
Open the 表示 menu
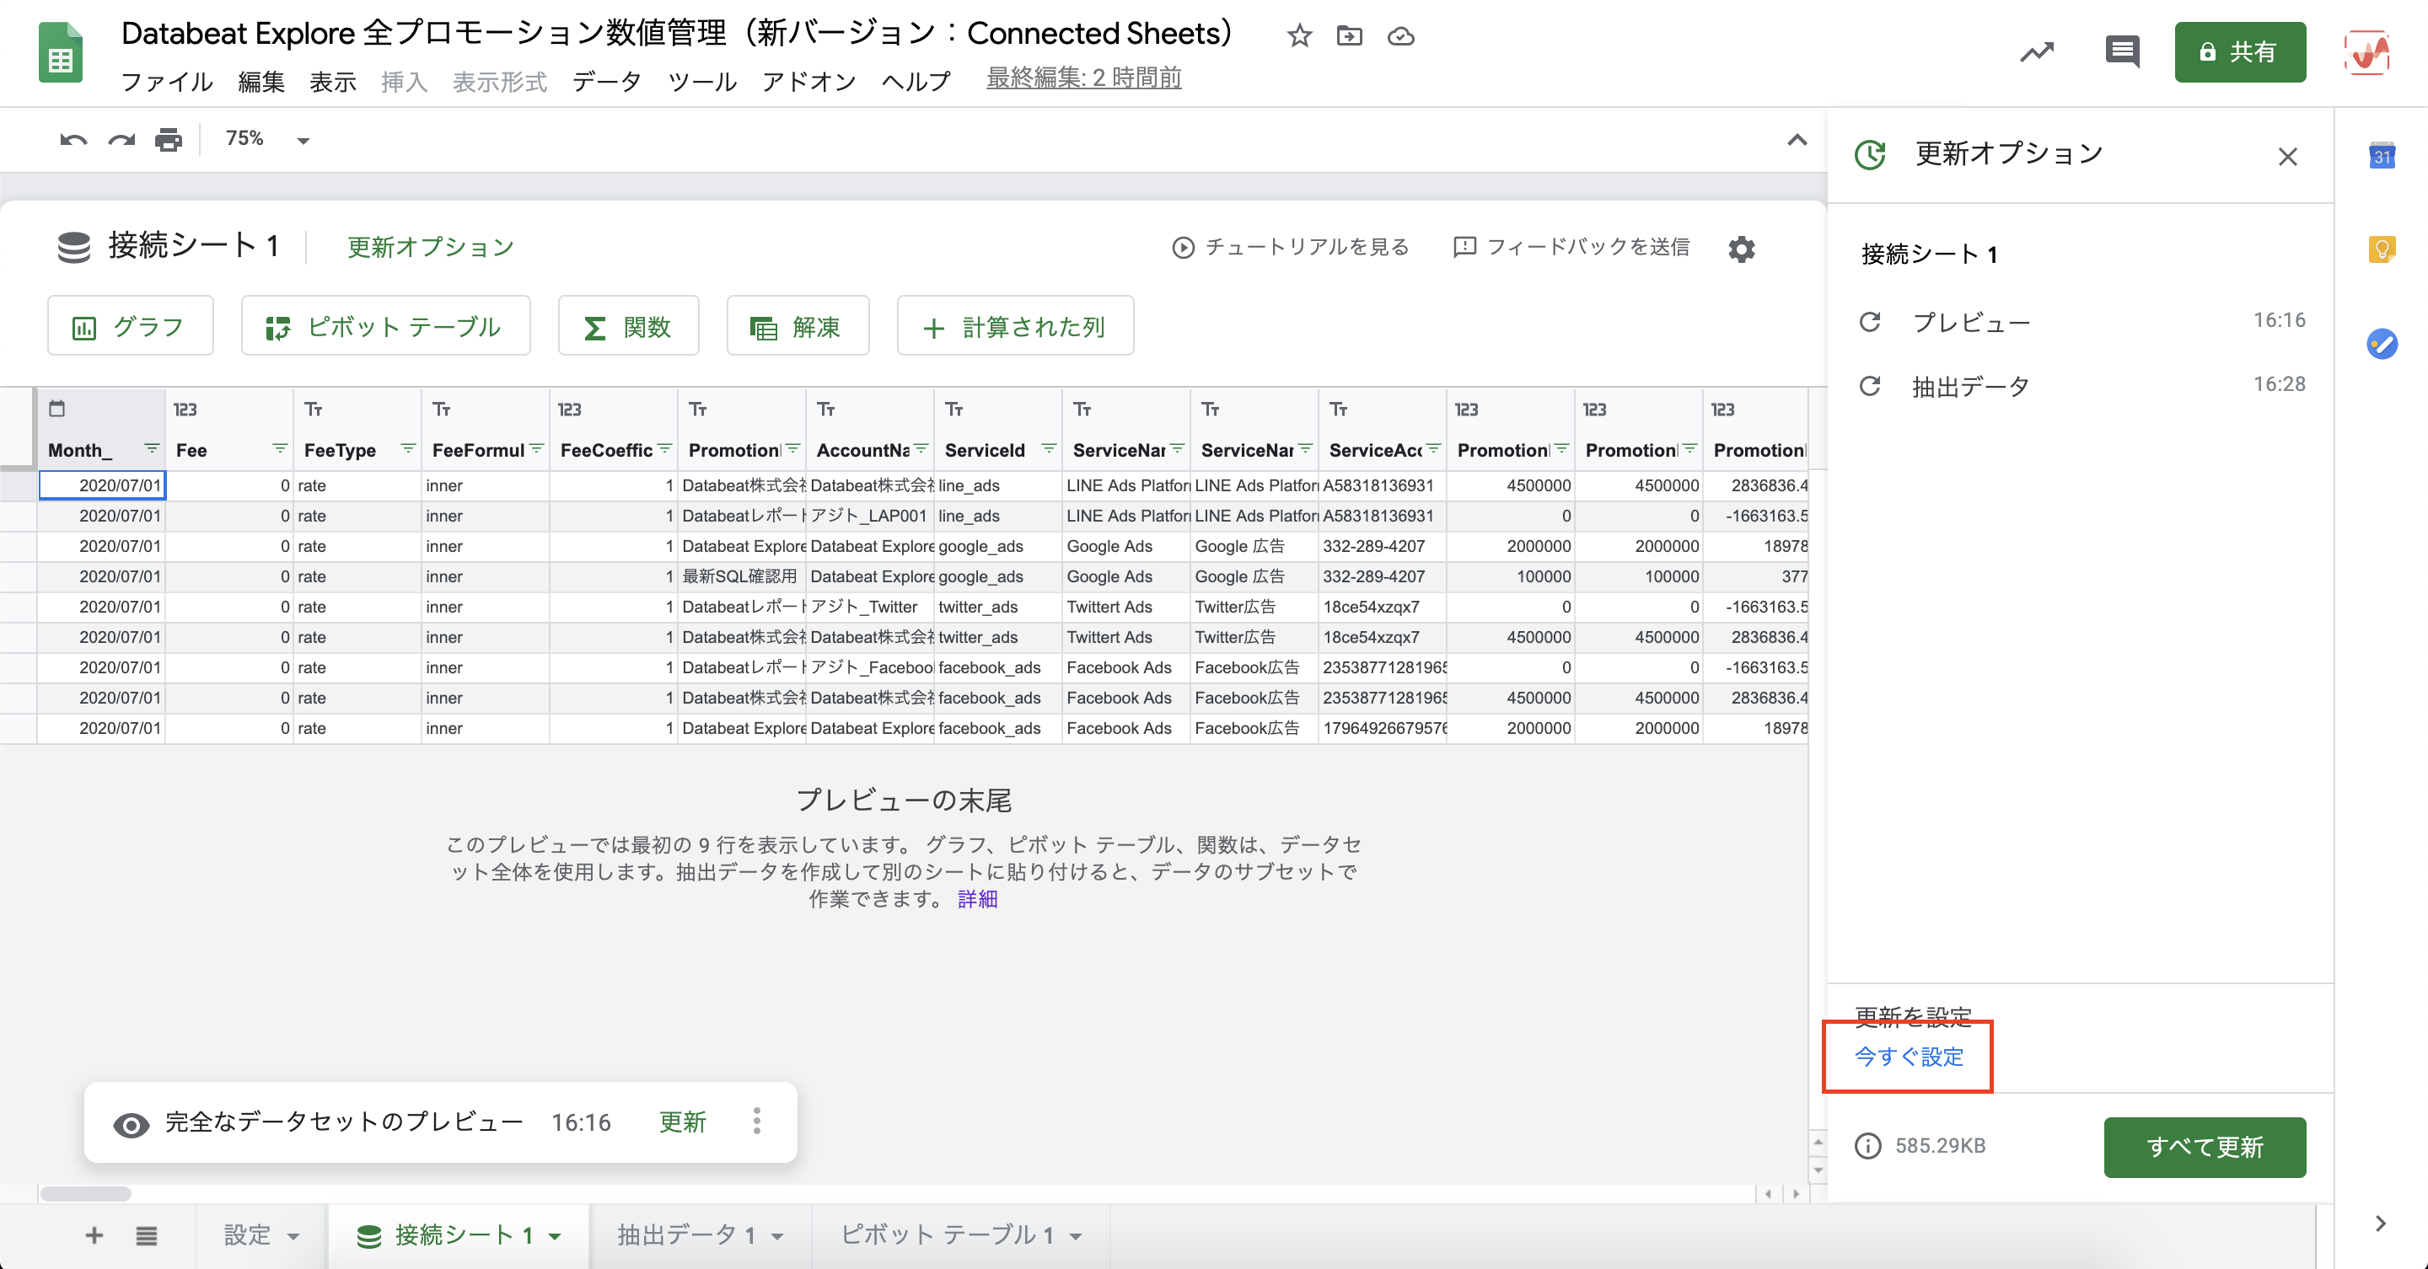pos(333,82)
